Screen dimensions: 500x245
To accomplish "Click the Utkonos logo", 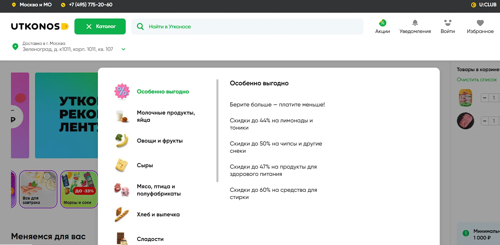I will coord(40,27).
